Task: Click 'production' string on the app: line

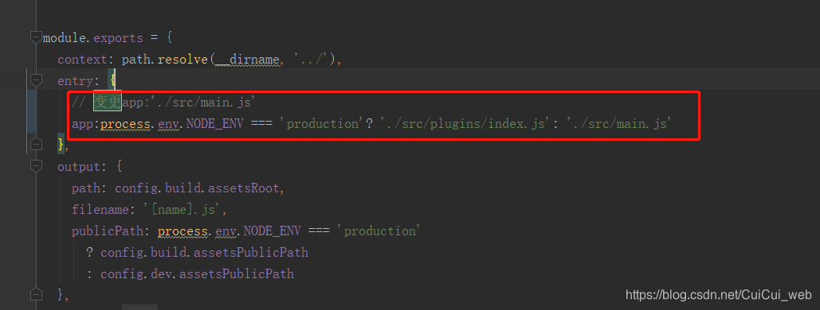Action: [x=322, y=124]
